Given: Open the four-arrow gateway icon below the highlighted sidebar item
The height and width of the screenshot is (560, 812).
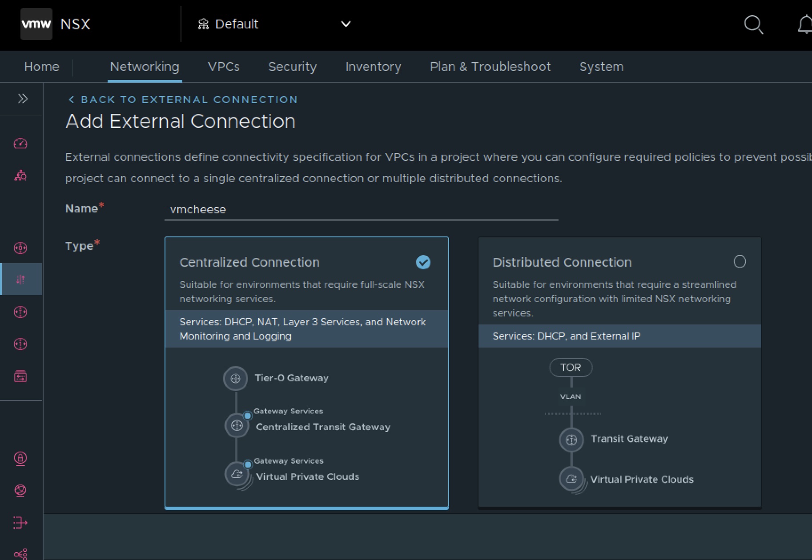Looking at the screenshot, I should pos(20,312).
